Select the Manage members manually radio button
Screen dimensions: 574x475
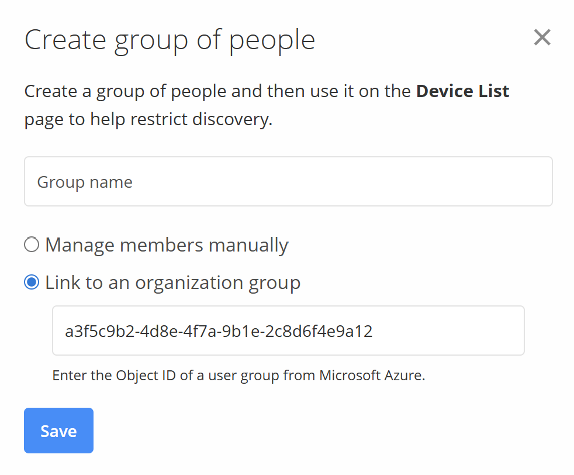(x=32, y=245)
